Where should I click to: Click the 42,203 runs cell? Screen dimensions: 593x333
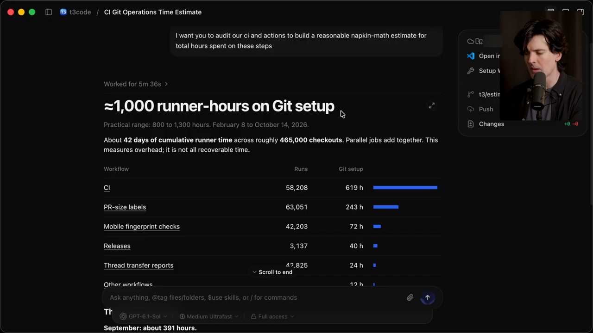(x=296, y=227)
